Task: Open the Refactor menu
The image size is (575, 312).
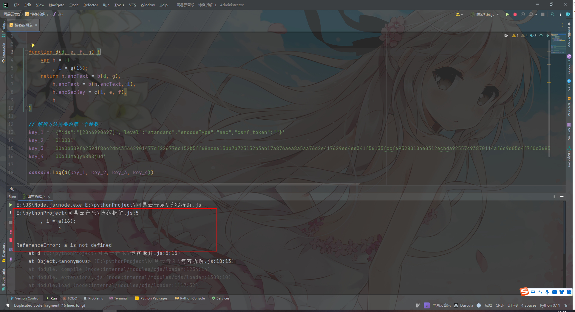Action: [x=91, y=5]
